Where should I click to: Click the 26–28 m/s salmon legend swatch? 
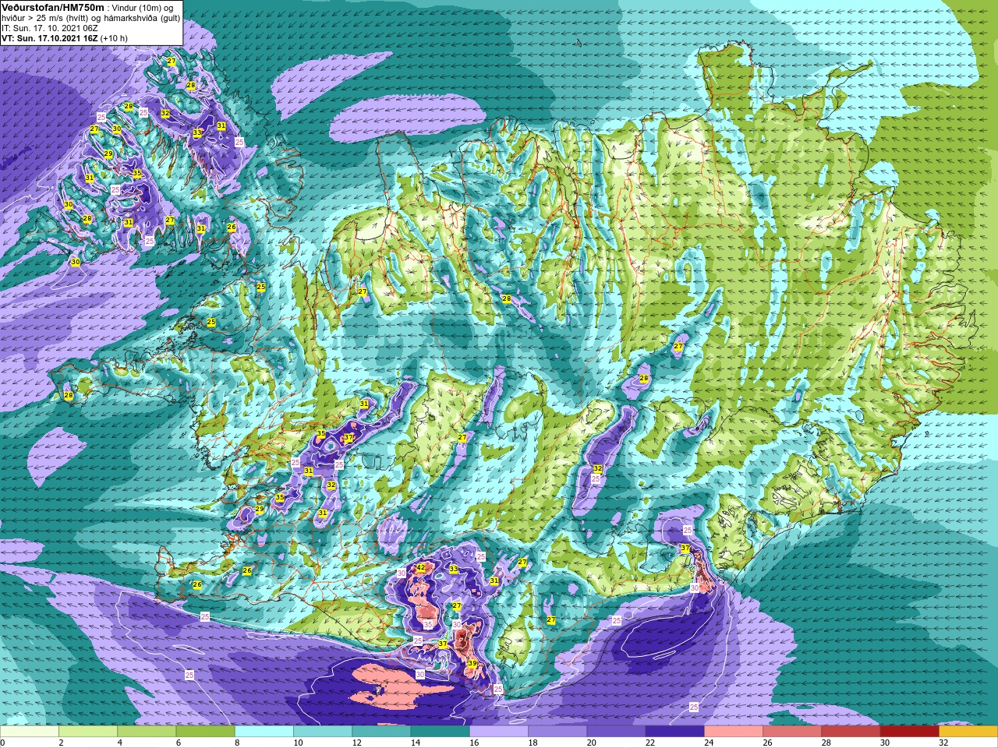point(792,732)
